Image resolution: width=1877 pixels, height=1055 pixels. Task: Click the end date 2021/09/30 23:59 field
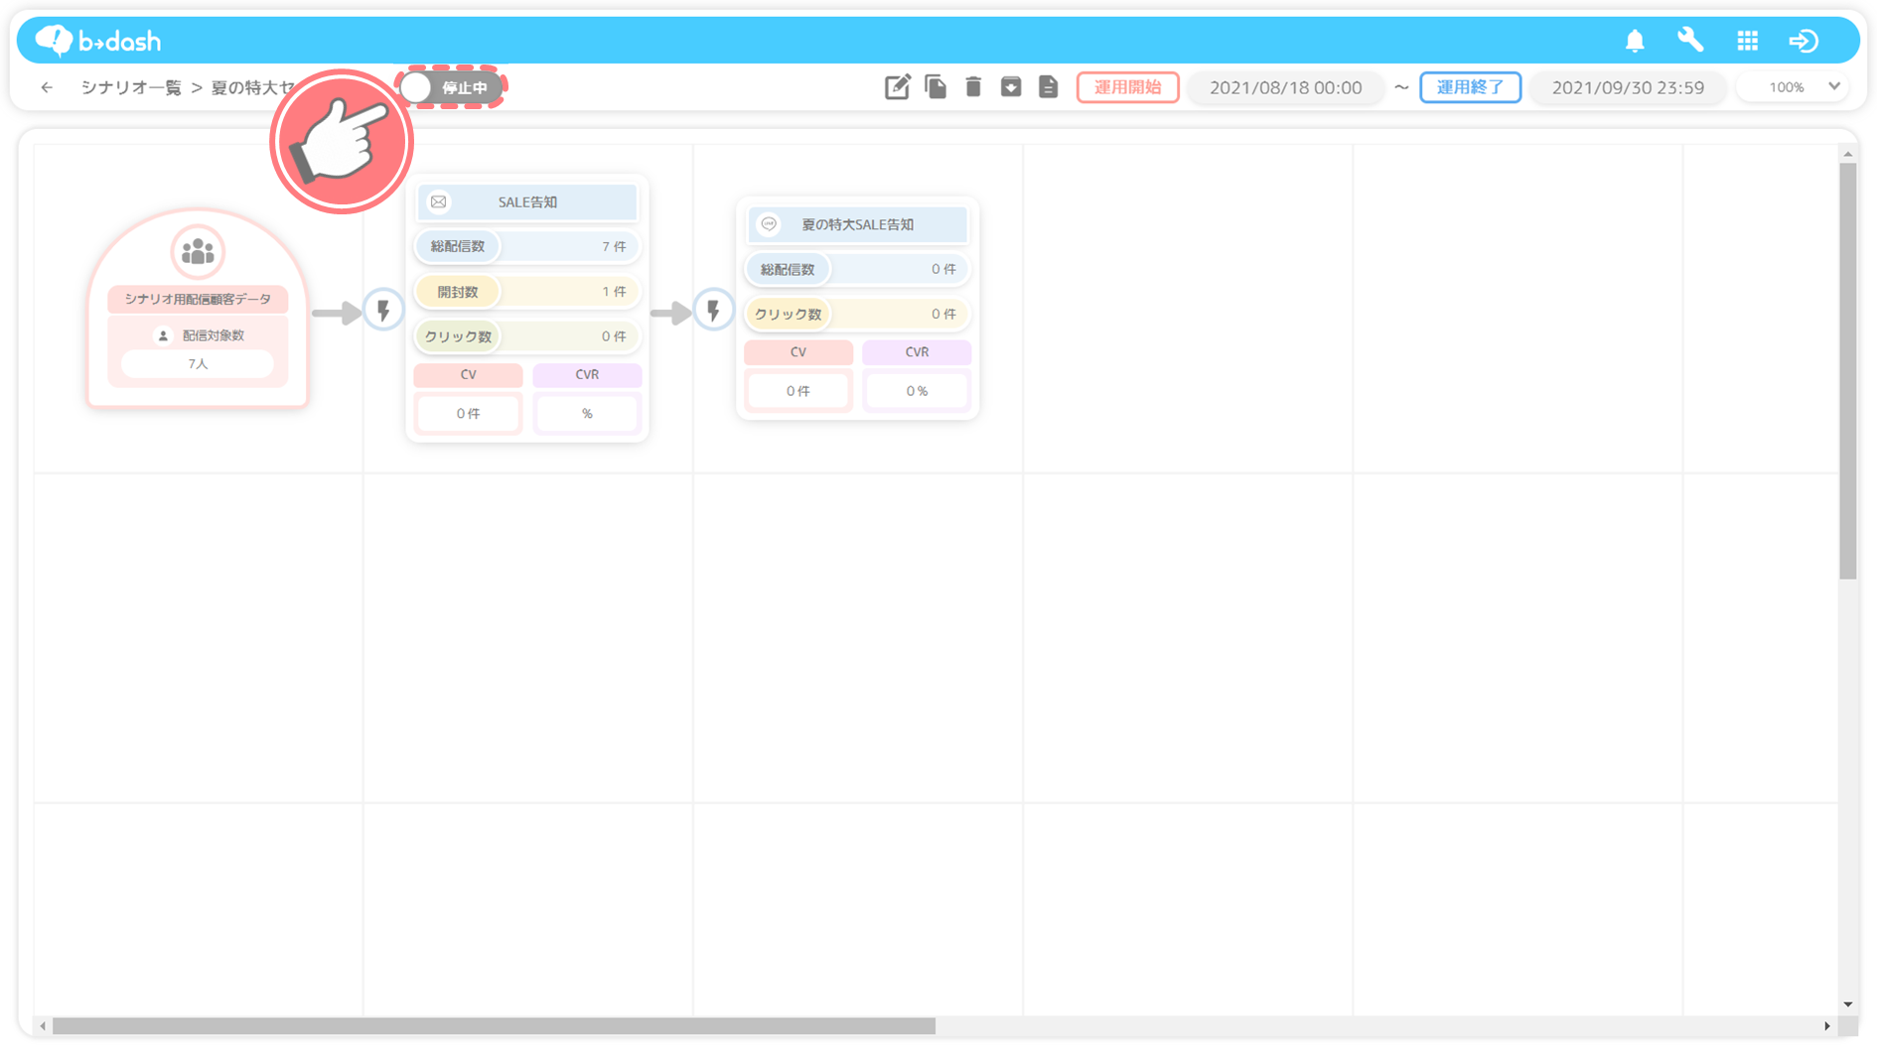pyautogui.click(x=1627, y=87)
